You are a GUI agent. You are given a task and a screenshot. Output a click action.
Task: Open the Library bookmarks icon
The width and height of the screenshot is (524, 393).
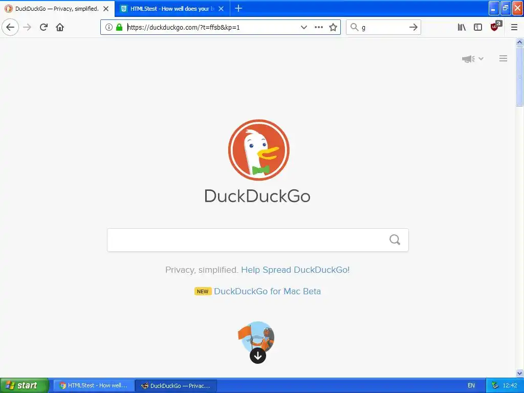(x=462, y=27)
